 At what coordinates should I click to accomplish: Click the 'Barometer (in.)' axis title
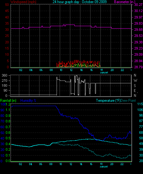[125, 2]
